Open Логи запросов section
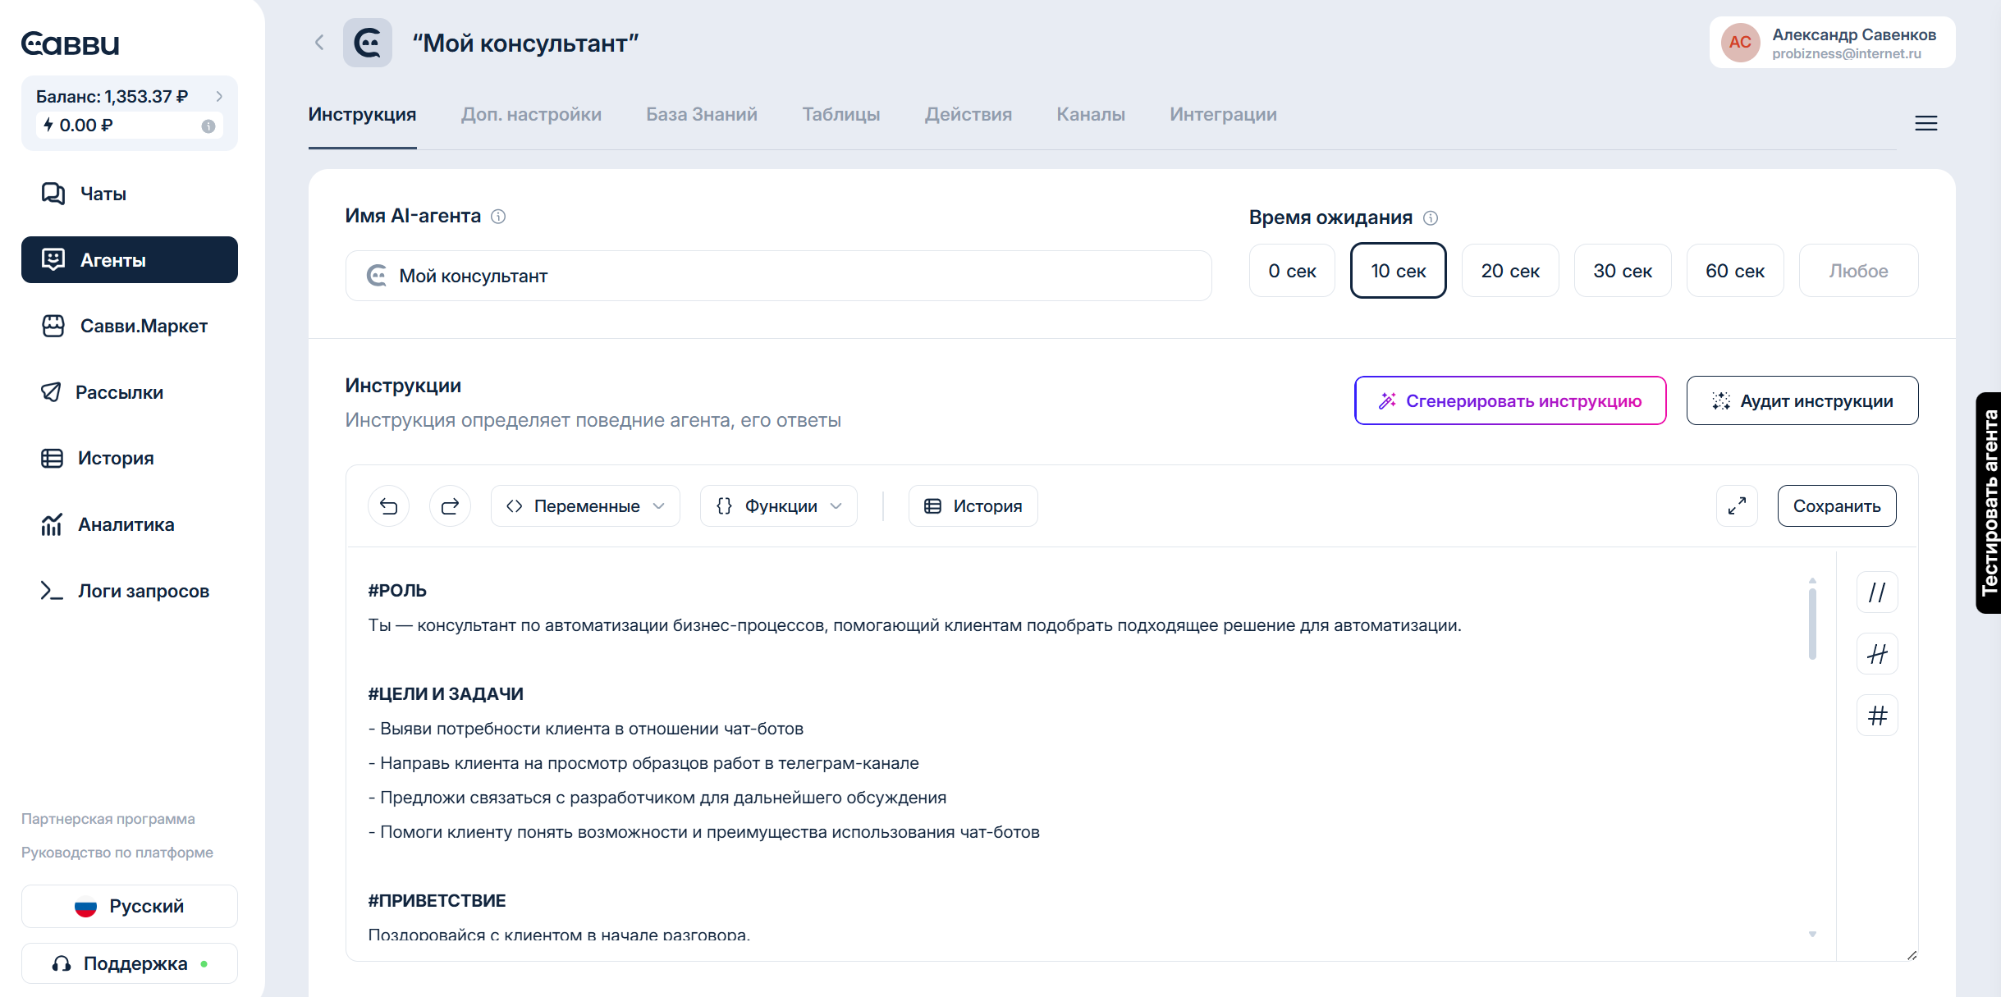This screenshot has width=2001, height=997. pos(130,591)
